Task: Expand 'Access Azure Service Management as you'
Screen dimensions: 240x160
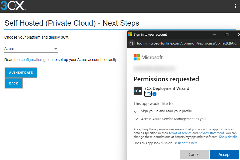Action: pos(136,119)
